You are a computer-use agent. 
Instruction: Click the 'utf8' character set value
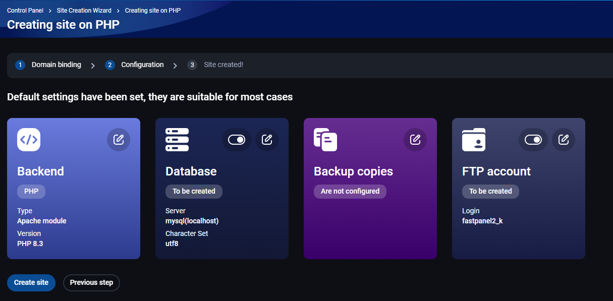coord(172,244)
